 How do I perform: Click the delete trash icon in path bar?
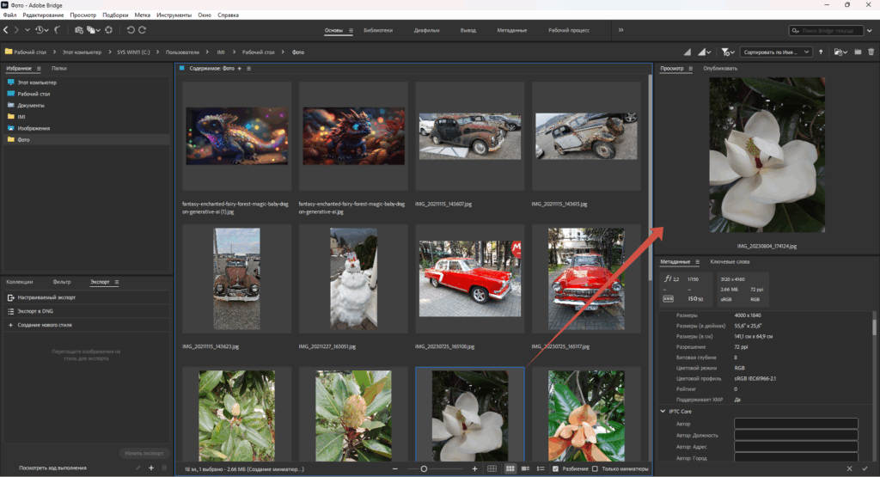point(871,52)
